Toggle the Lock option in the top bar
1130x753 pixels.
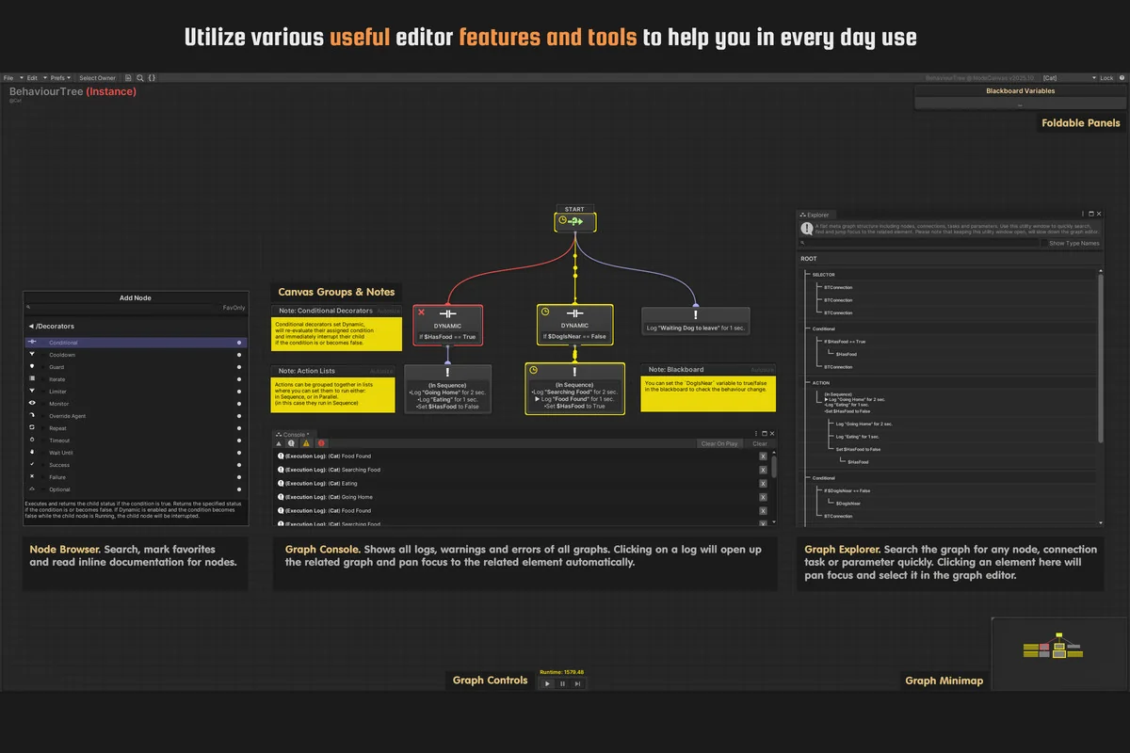click(x=1106, y=78)
